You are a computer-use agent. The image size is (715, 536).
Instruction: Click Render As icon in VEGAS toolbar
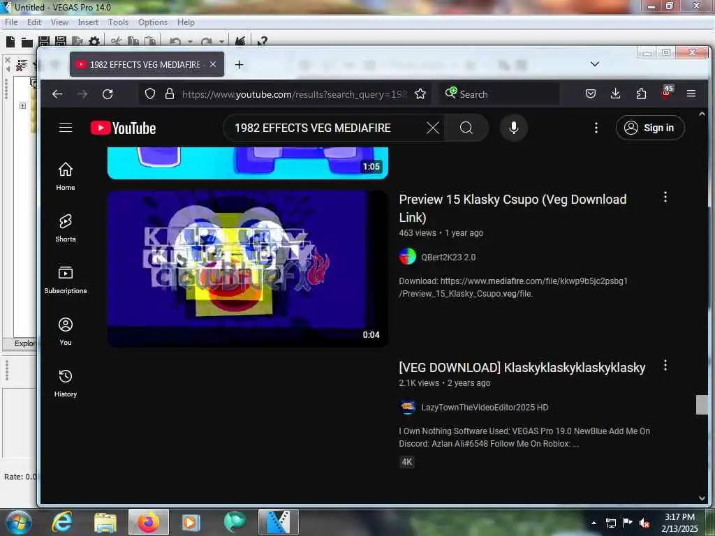pos(77,42)
